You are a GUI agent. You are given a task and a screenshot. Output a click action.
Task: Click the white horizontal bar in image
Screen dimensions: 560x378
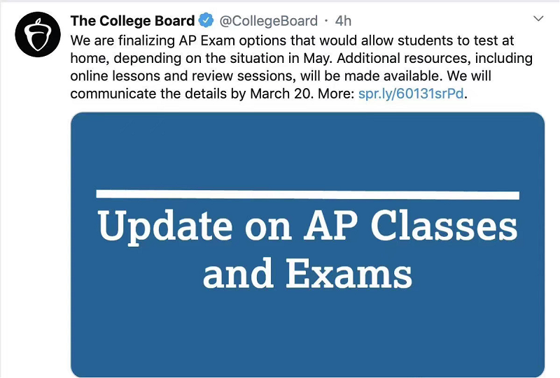[x=307, y=195]
